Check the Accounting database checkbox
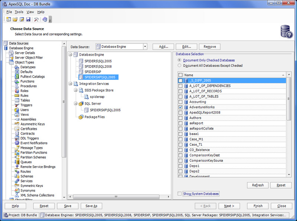This screenshot has width=297, height=221. click(180, 102)
